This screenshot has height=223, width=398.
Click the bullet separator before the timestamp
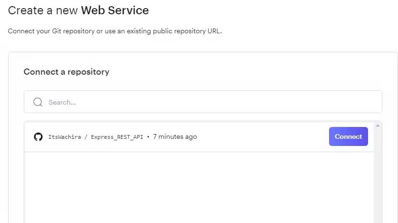[148, 137]
